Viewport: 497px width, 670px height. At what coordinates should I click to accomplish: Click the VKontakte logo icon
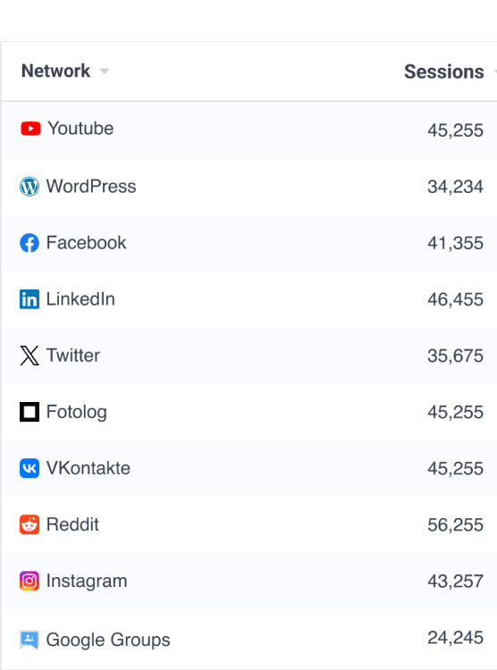(29, 468)
